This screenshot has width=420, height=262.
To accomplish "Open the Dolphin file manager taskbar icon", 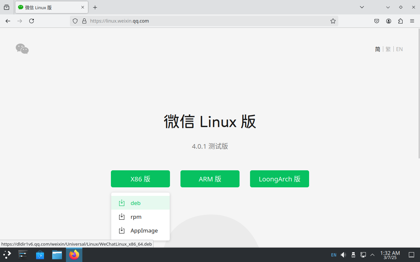I will click(x=57, y=255).
